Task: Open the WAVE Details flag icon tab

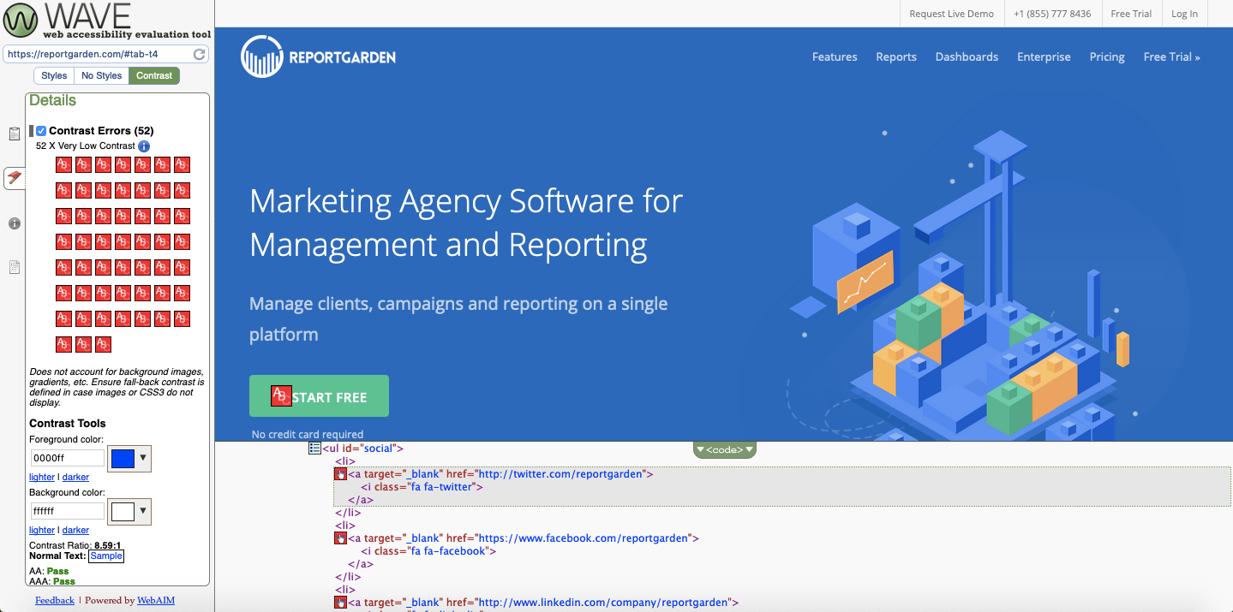Action: click(x=15, y=178)
